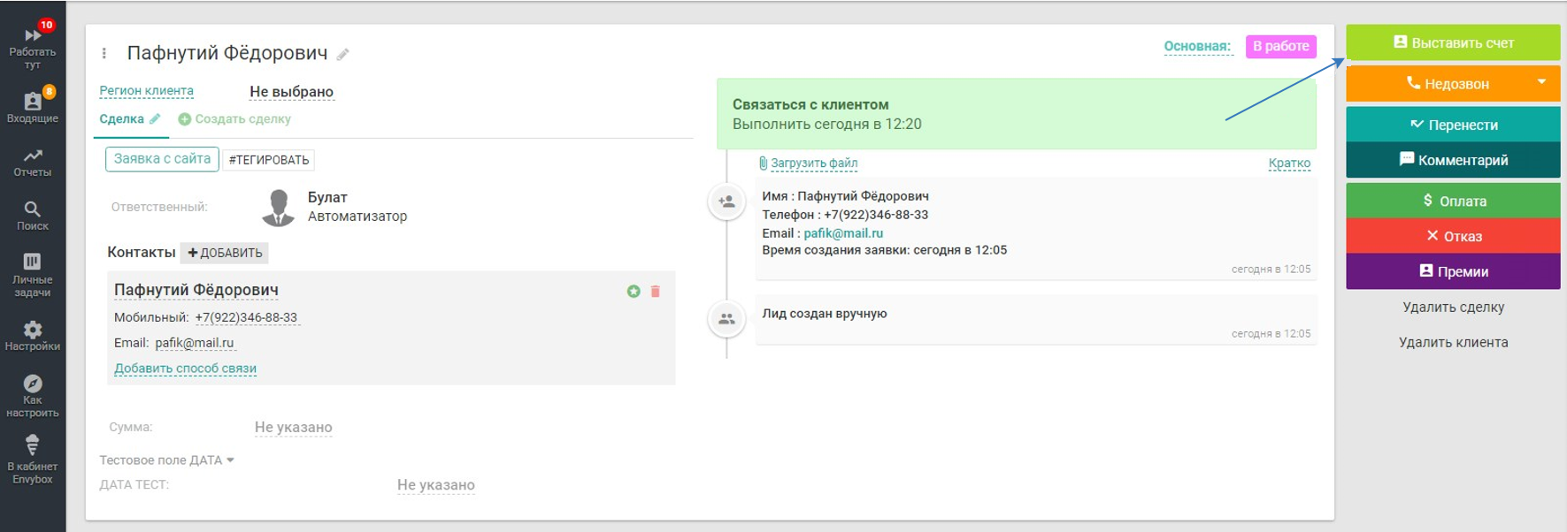Click contact card name Пафнутий Фёдорович
Image resolution: width=1567 pixels, height=532 pixels.
tap(196, 290)
